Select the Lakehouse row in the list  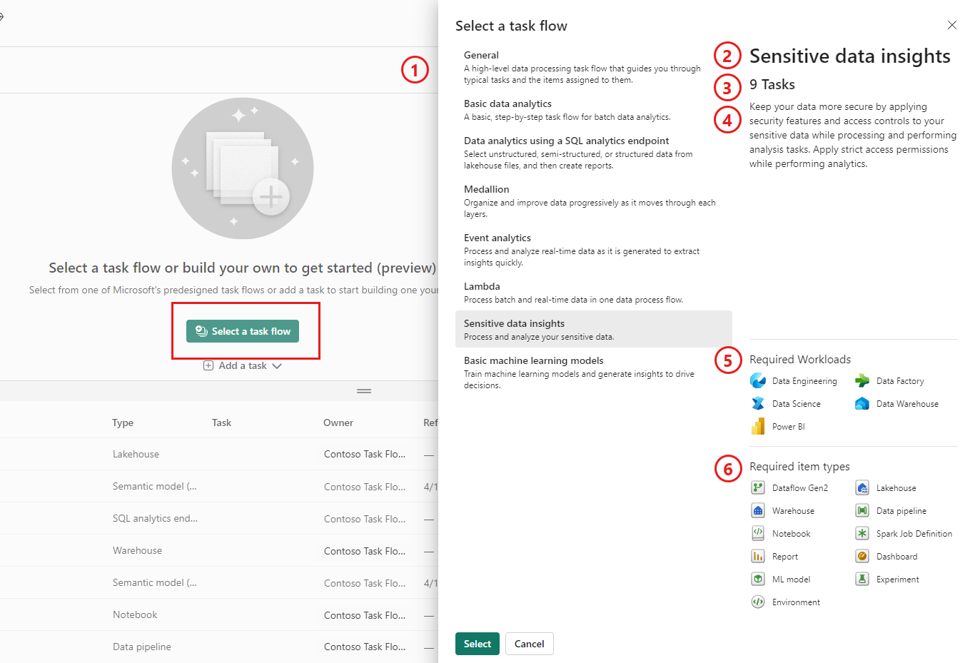pyautogui.click(x=219, y=454)
